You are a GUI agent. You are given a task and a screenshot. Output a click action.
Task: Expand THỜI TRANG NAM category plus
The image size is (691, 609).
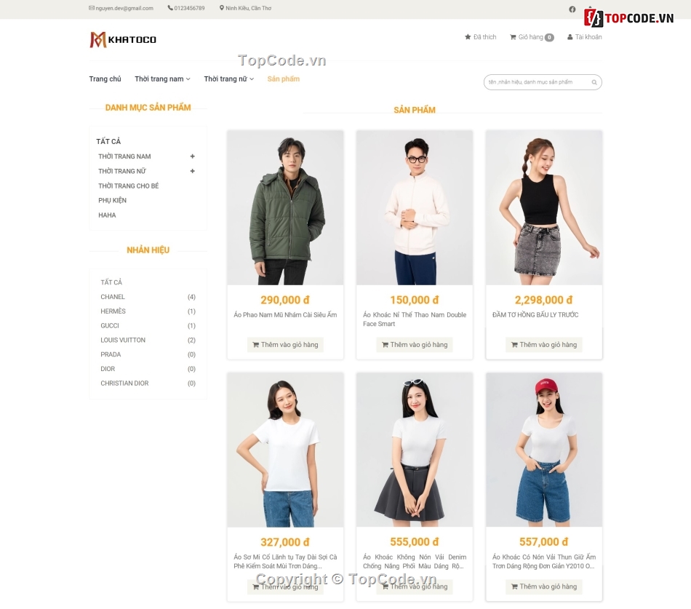point(193,156)
